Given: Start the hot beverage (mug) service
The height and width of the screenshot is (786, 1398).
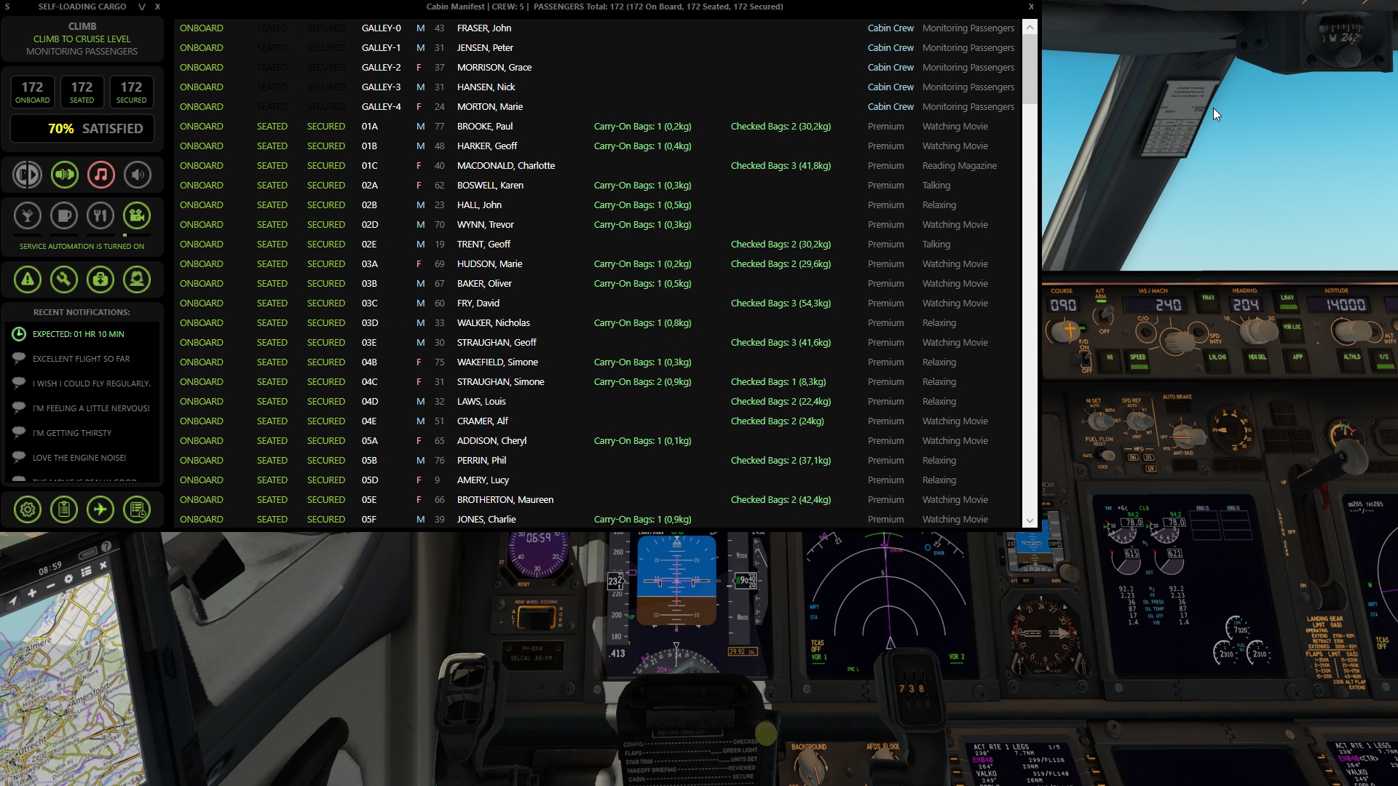Looking at the screenshot, I should pyautogui.click(x=64, y=215).
